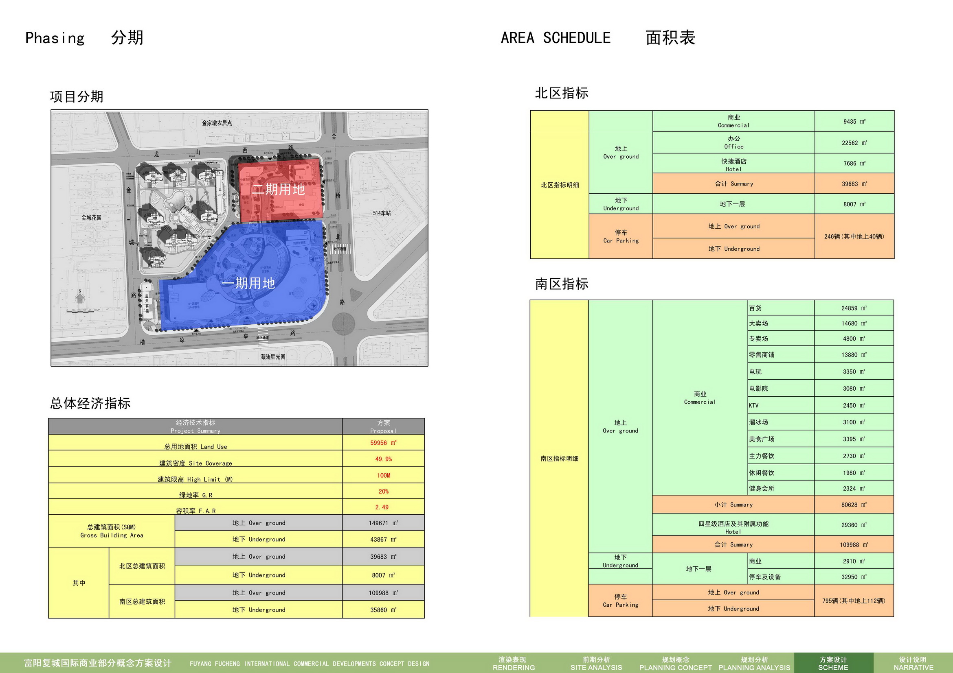Click the 溜冰场 row label
Viewport: 953px width, 673px height.
tap(758, 422)
